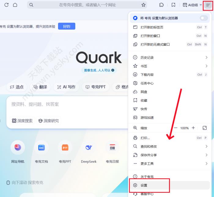The width and height of the screenshot is (214, 197).
Task: Enter fullscreen via the zoom row icon
Action: (205, 128)
